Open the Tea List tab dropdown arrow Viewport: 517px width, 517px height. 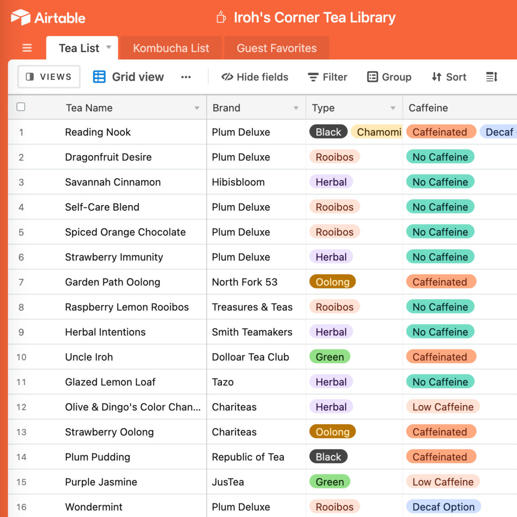(x=109, y=47)
